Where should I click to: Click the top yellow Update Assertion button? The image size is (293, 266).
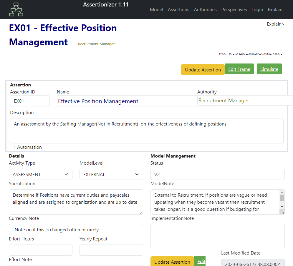click(203, 70)
